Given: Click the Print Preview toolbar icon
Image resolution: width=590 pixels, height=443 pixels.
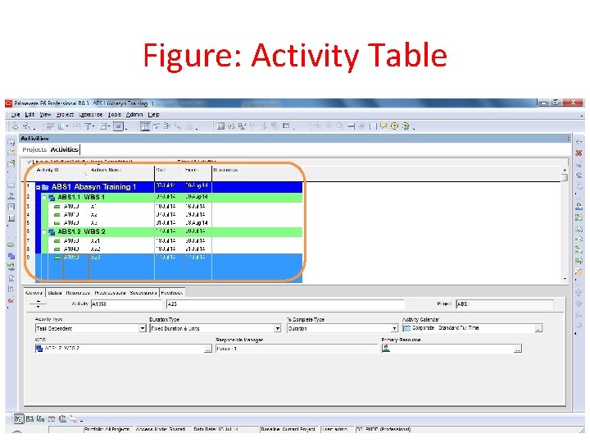Looking at the screenshot, I should point(26,126).
